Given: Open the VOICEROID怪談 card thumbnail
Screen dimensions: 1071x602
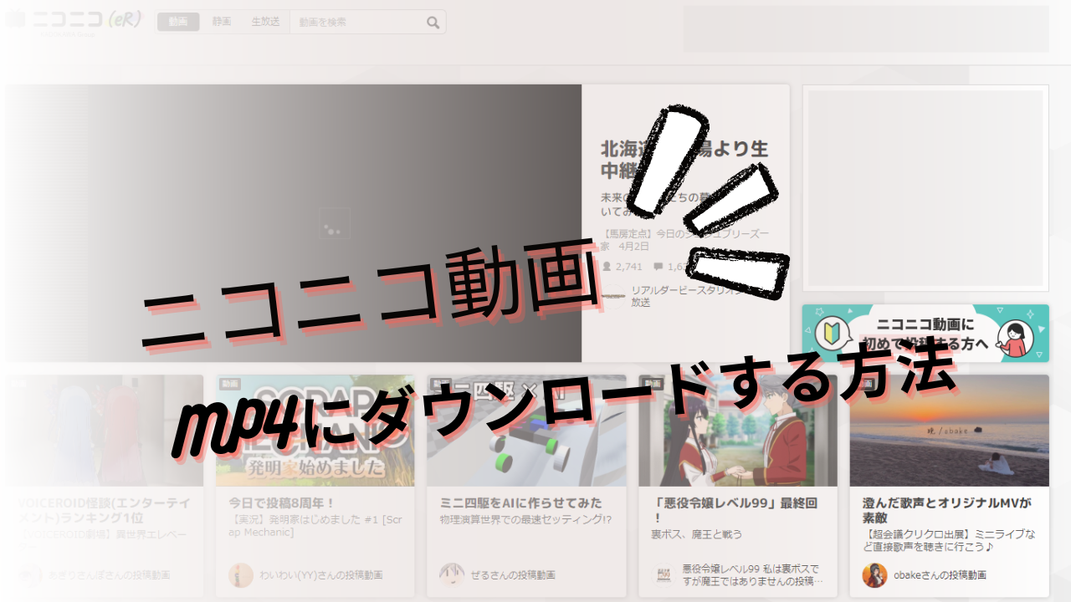Looking at the screenshot, I should (104, 431).
